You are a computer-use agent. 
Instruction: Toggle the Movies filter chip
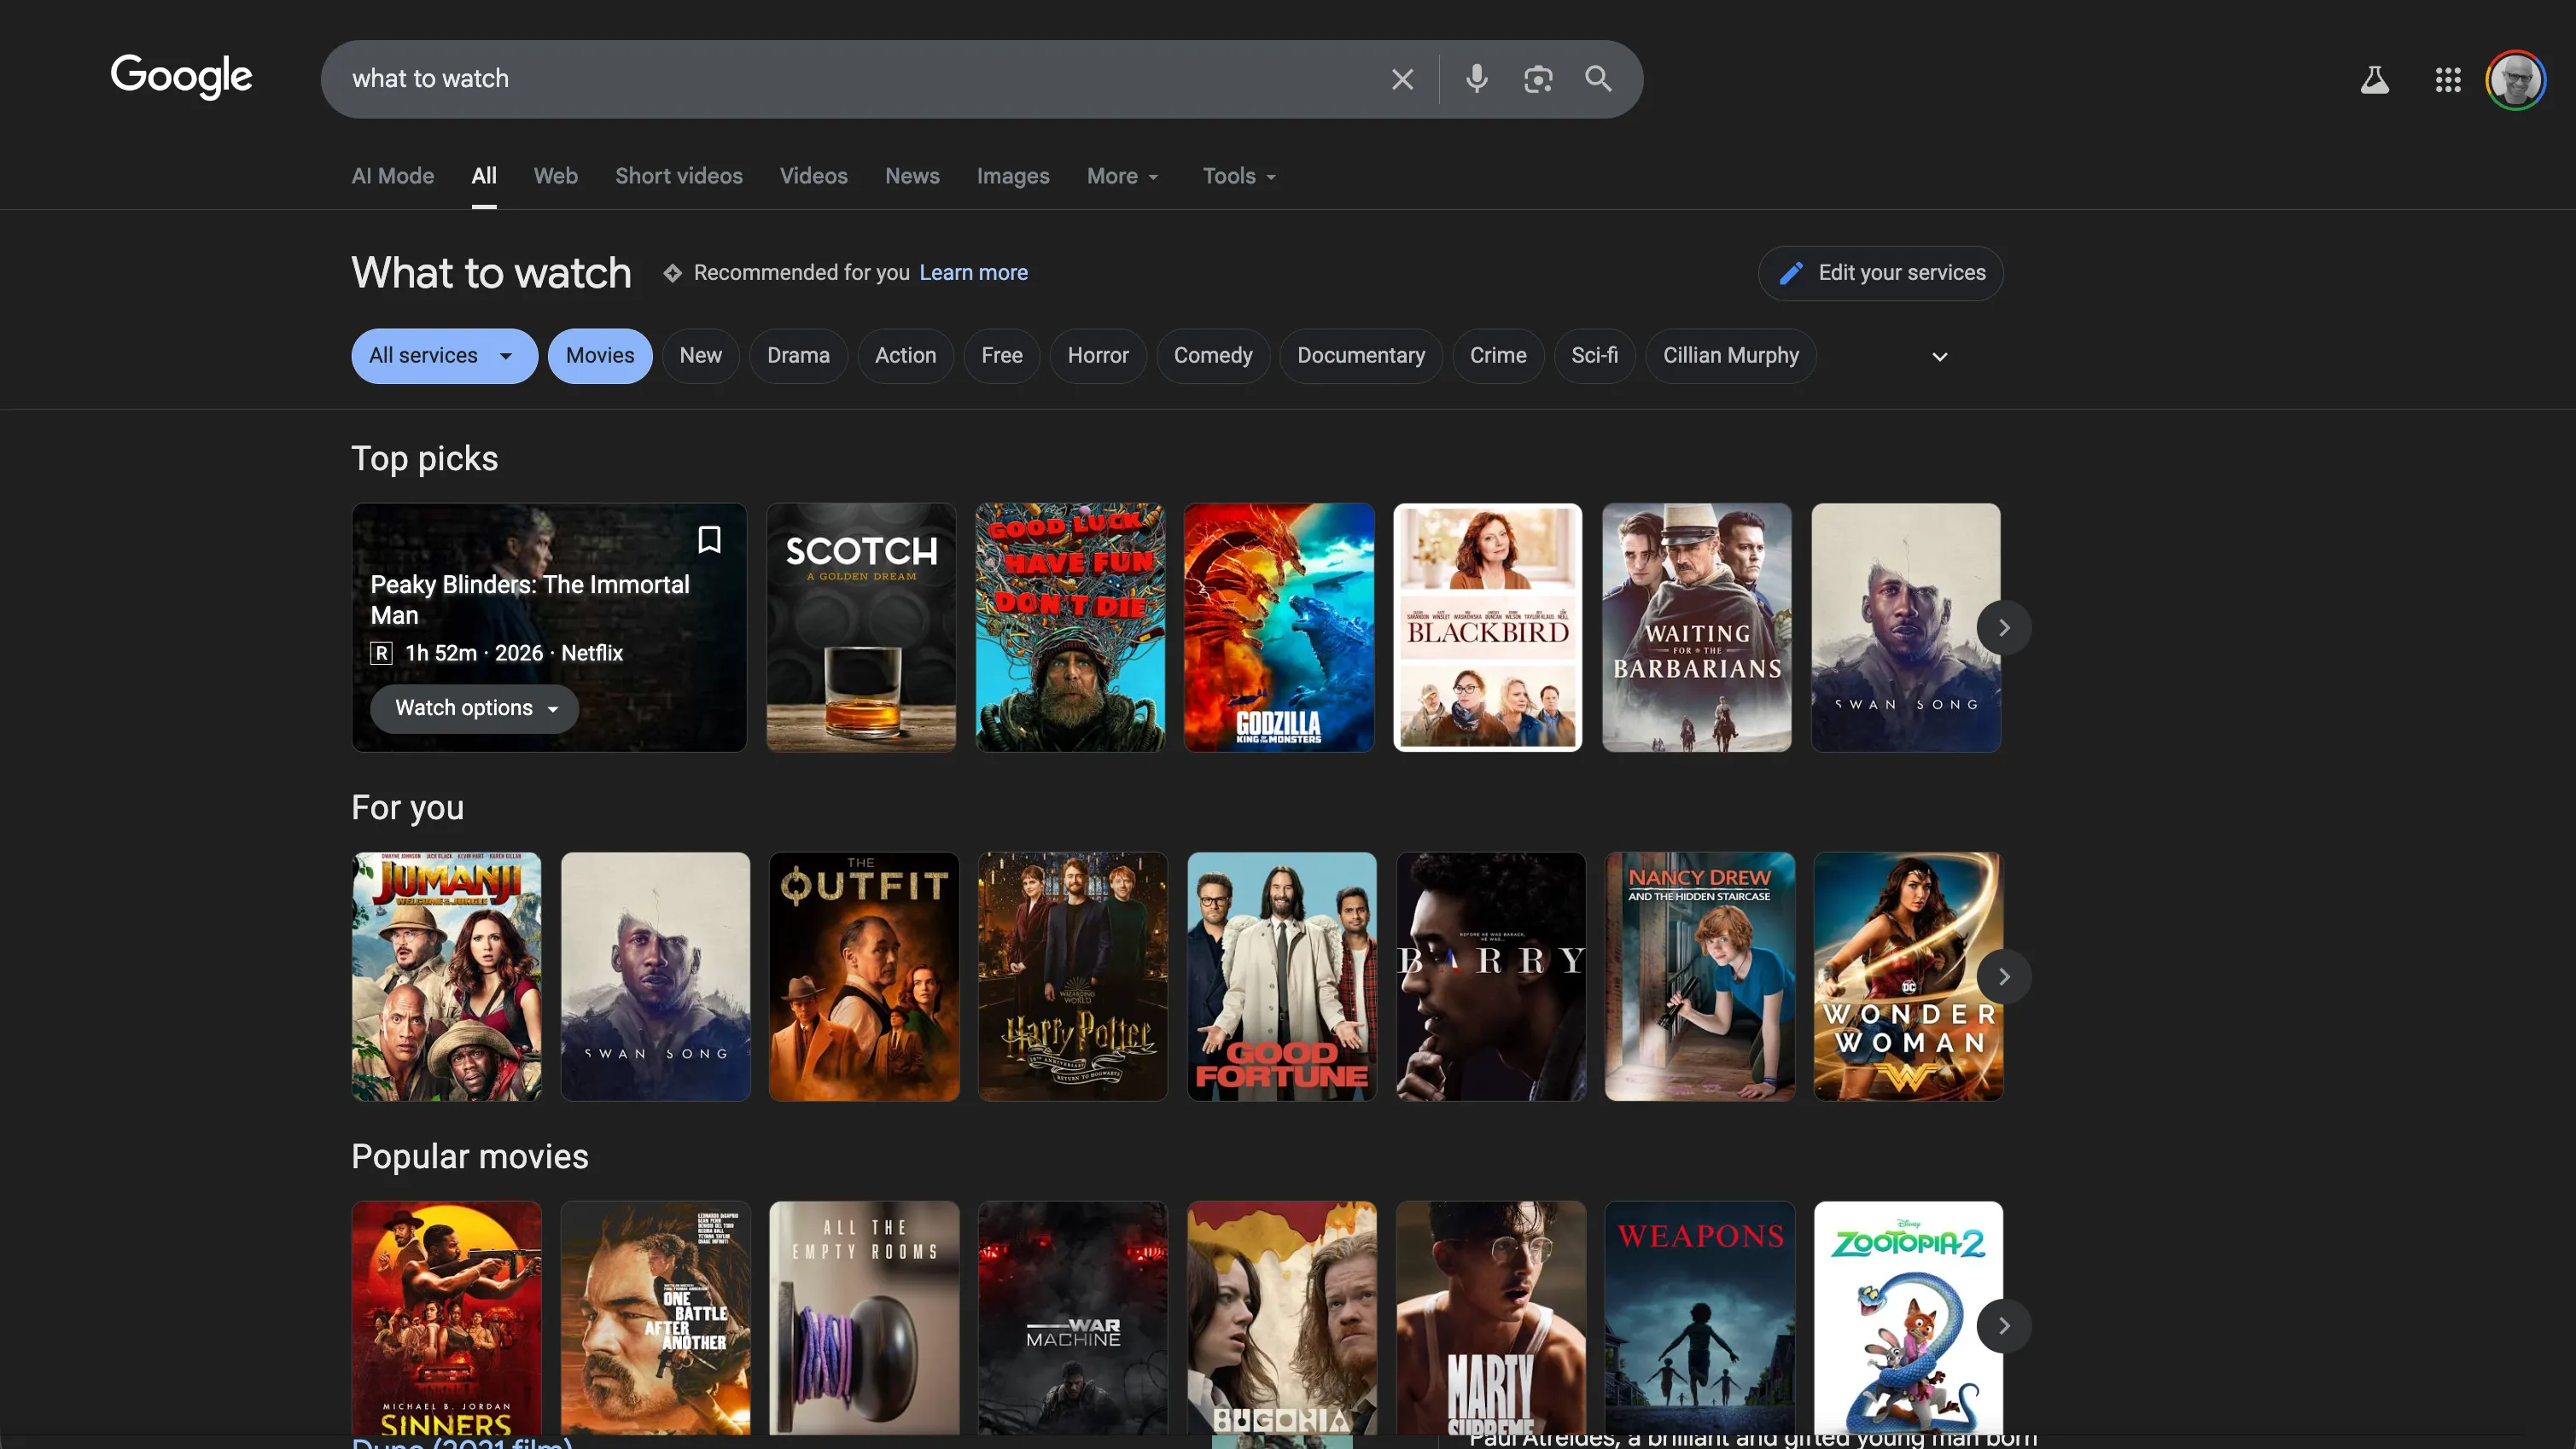[599, 356]
